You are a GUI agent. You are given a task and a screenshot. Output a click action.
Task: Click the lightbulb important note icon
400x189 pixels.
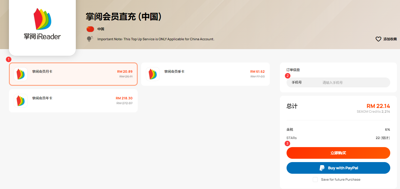coord(90,39)
